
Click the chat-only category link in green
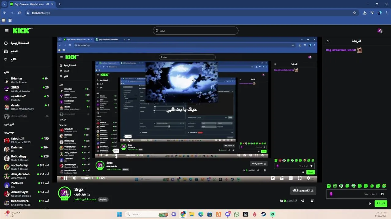click(x=85, y=200)
